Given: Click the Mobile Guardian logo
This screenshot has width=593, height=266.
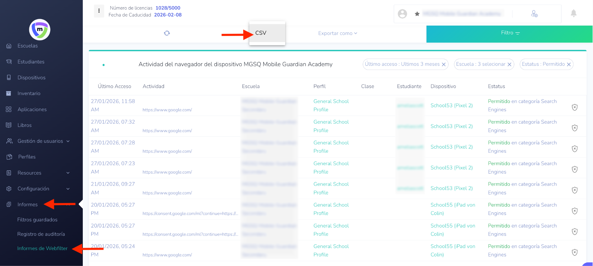Looking at the screenshot, I should tap(40, 30).
